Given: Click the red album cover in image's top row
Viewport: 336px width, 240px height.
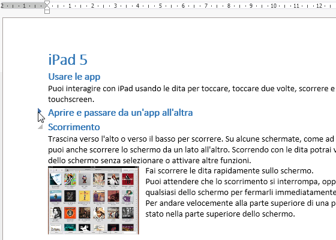Looking at the screenshot, I should point(128,179).
